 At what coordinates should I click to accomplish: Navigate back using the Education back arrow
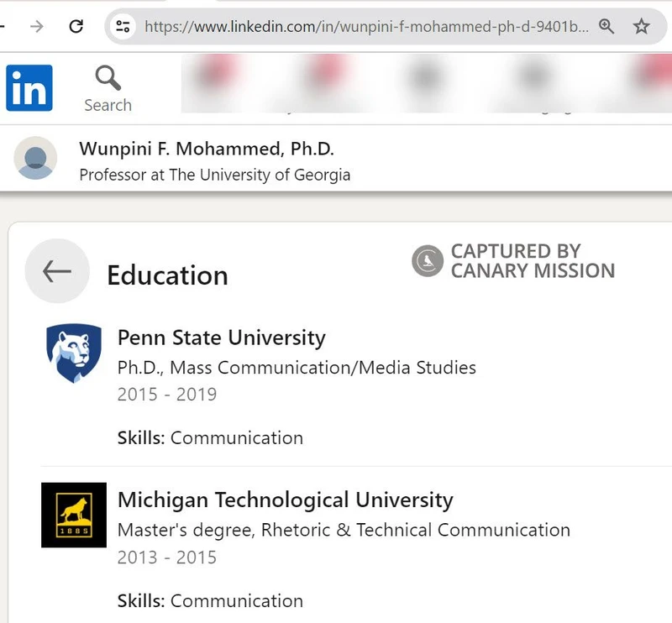click(x=56, y=271)
